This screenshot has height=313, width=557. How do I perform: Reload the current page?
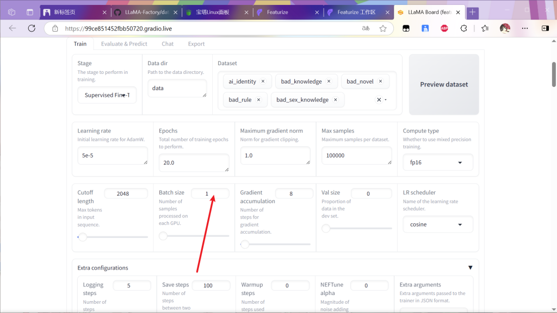point(32,28)
